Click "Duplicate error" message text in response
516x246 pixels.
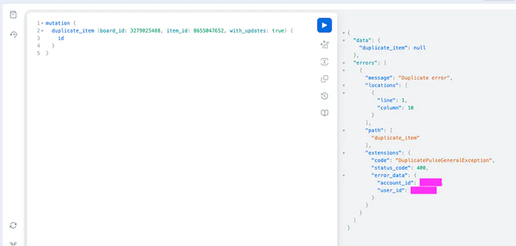[424, 78]
